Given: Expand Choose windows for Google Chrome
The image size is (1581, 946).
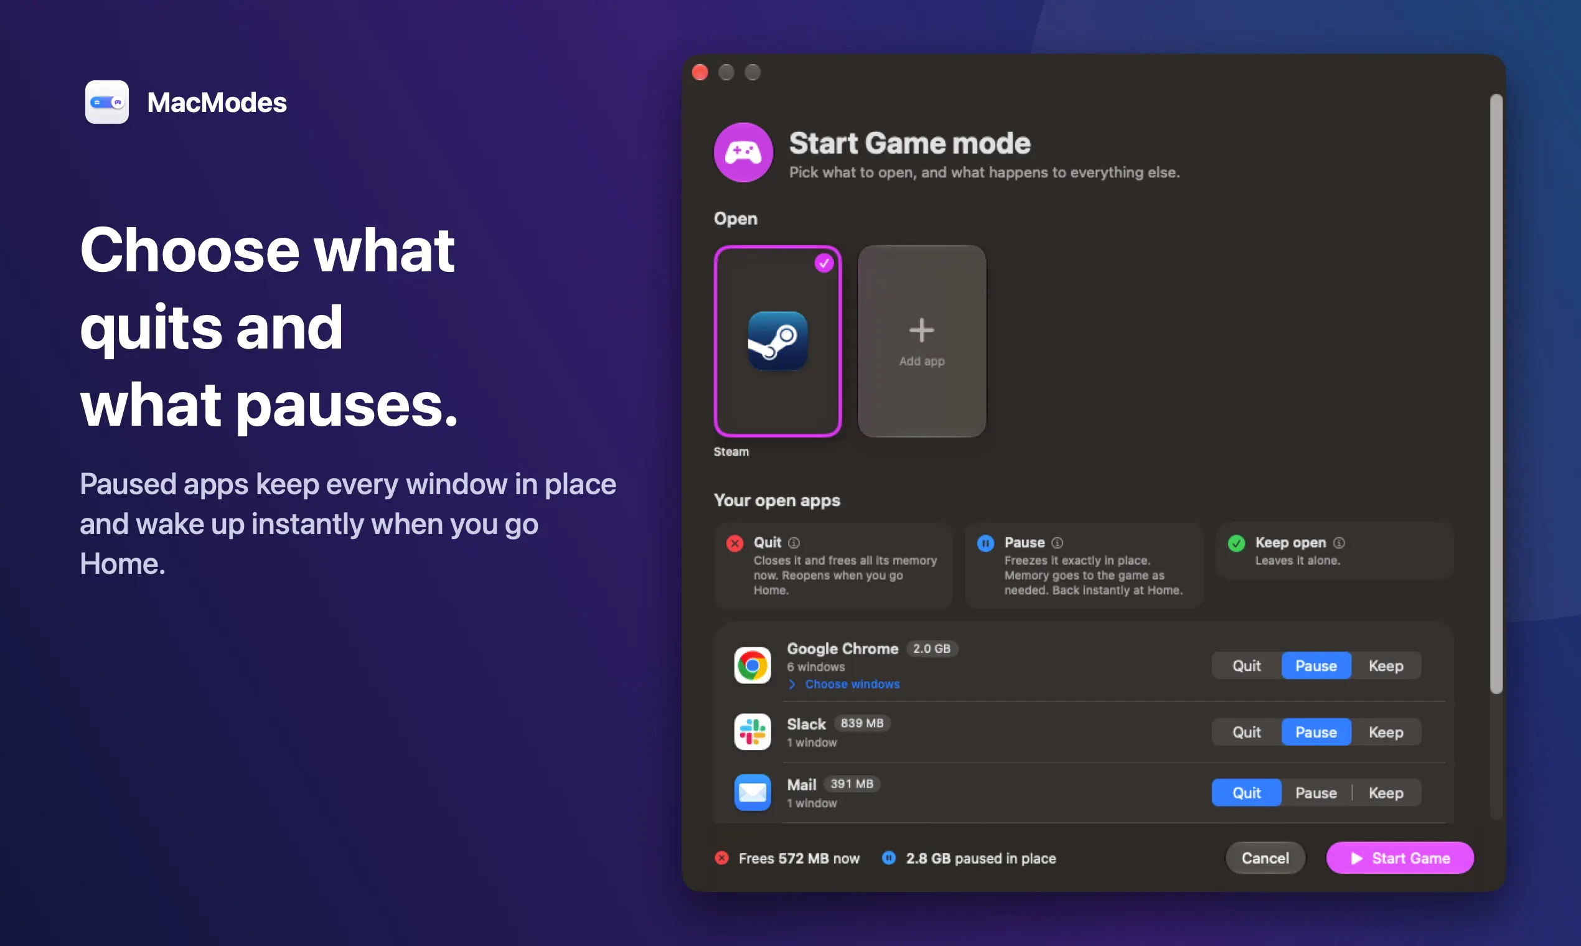Looking at the screenshot, I should [844, 684].
